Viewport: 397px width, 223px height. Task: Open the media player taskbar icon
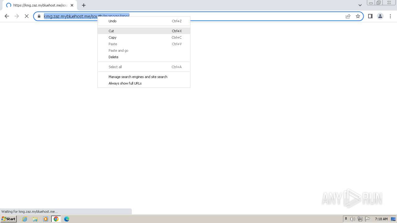coord(46,219)
